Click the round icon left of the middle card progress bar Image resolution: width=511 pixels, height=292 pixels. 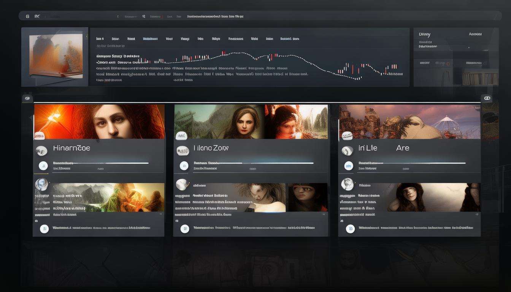point(184,165)
